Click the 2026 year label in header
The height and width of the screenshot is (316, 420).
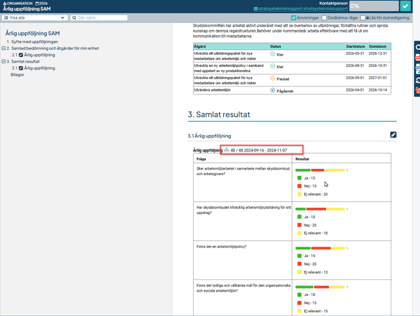click(x=43, y=4)
